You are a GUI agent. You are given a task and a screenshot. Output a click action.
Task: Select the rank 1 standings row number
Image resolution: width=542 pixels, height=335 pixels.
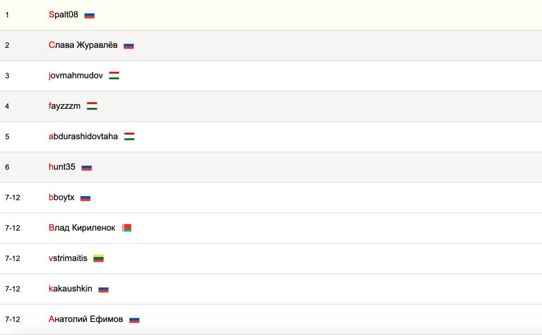click(x=7, y=15)
